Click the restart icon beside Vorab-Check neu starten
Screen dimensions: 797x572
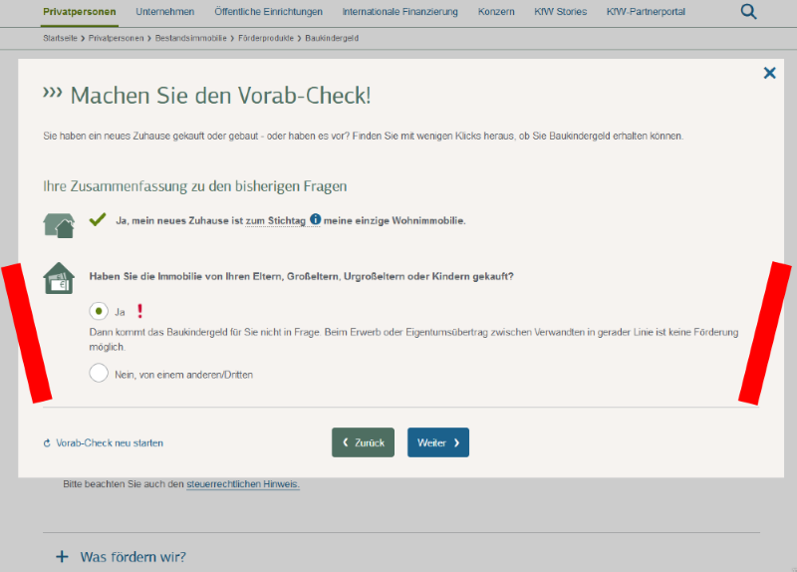coord(47,443)
